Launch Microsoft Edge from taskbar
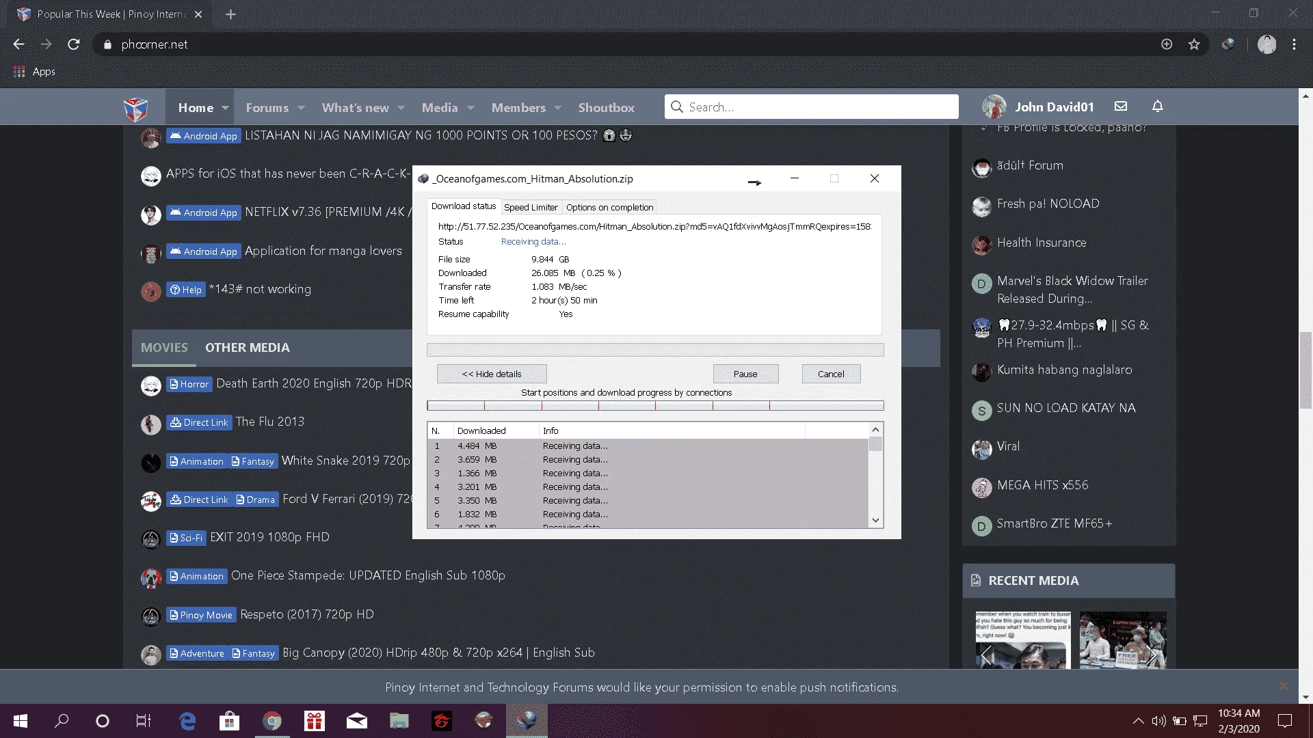The width and height of the screenshot is (1313, 738). click(187, 721)
